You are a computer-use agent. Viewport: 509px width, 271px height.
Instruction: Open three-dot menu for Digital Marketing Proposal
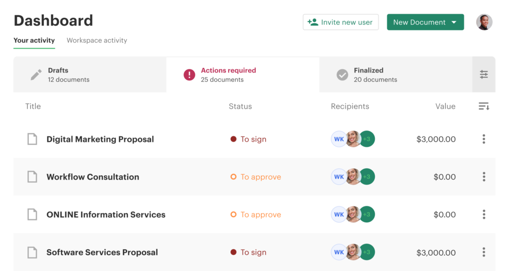484,139
